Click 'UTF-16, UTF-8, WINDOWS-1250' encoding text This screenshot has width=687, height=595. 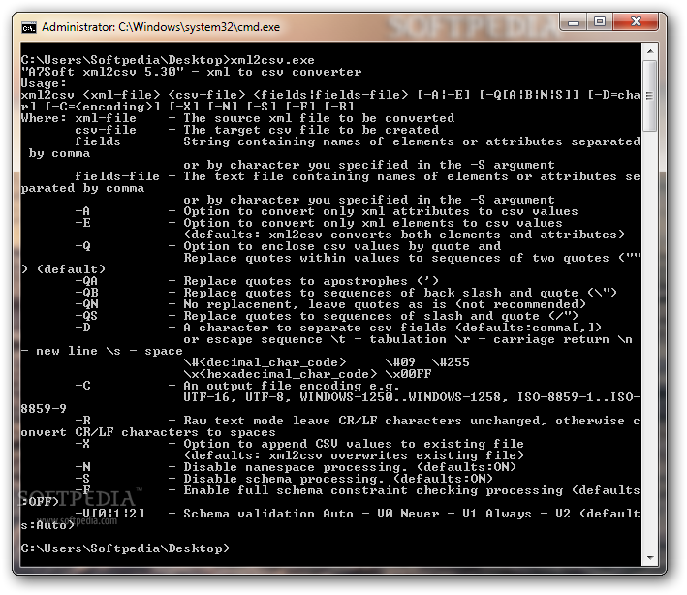(x=288, y=397)
